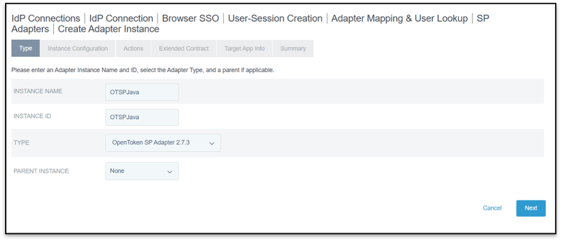562x241 pixels.
Task: Go to the Extended Contract tab
Action: (184, 48)
